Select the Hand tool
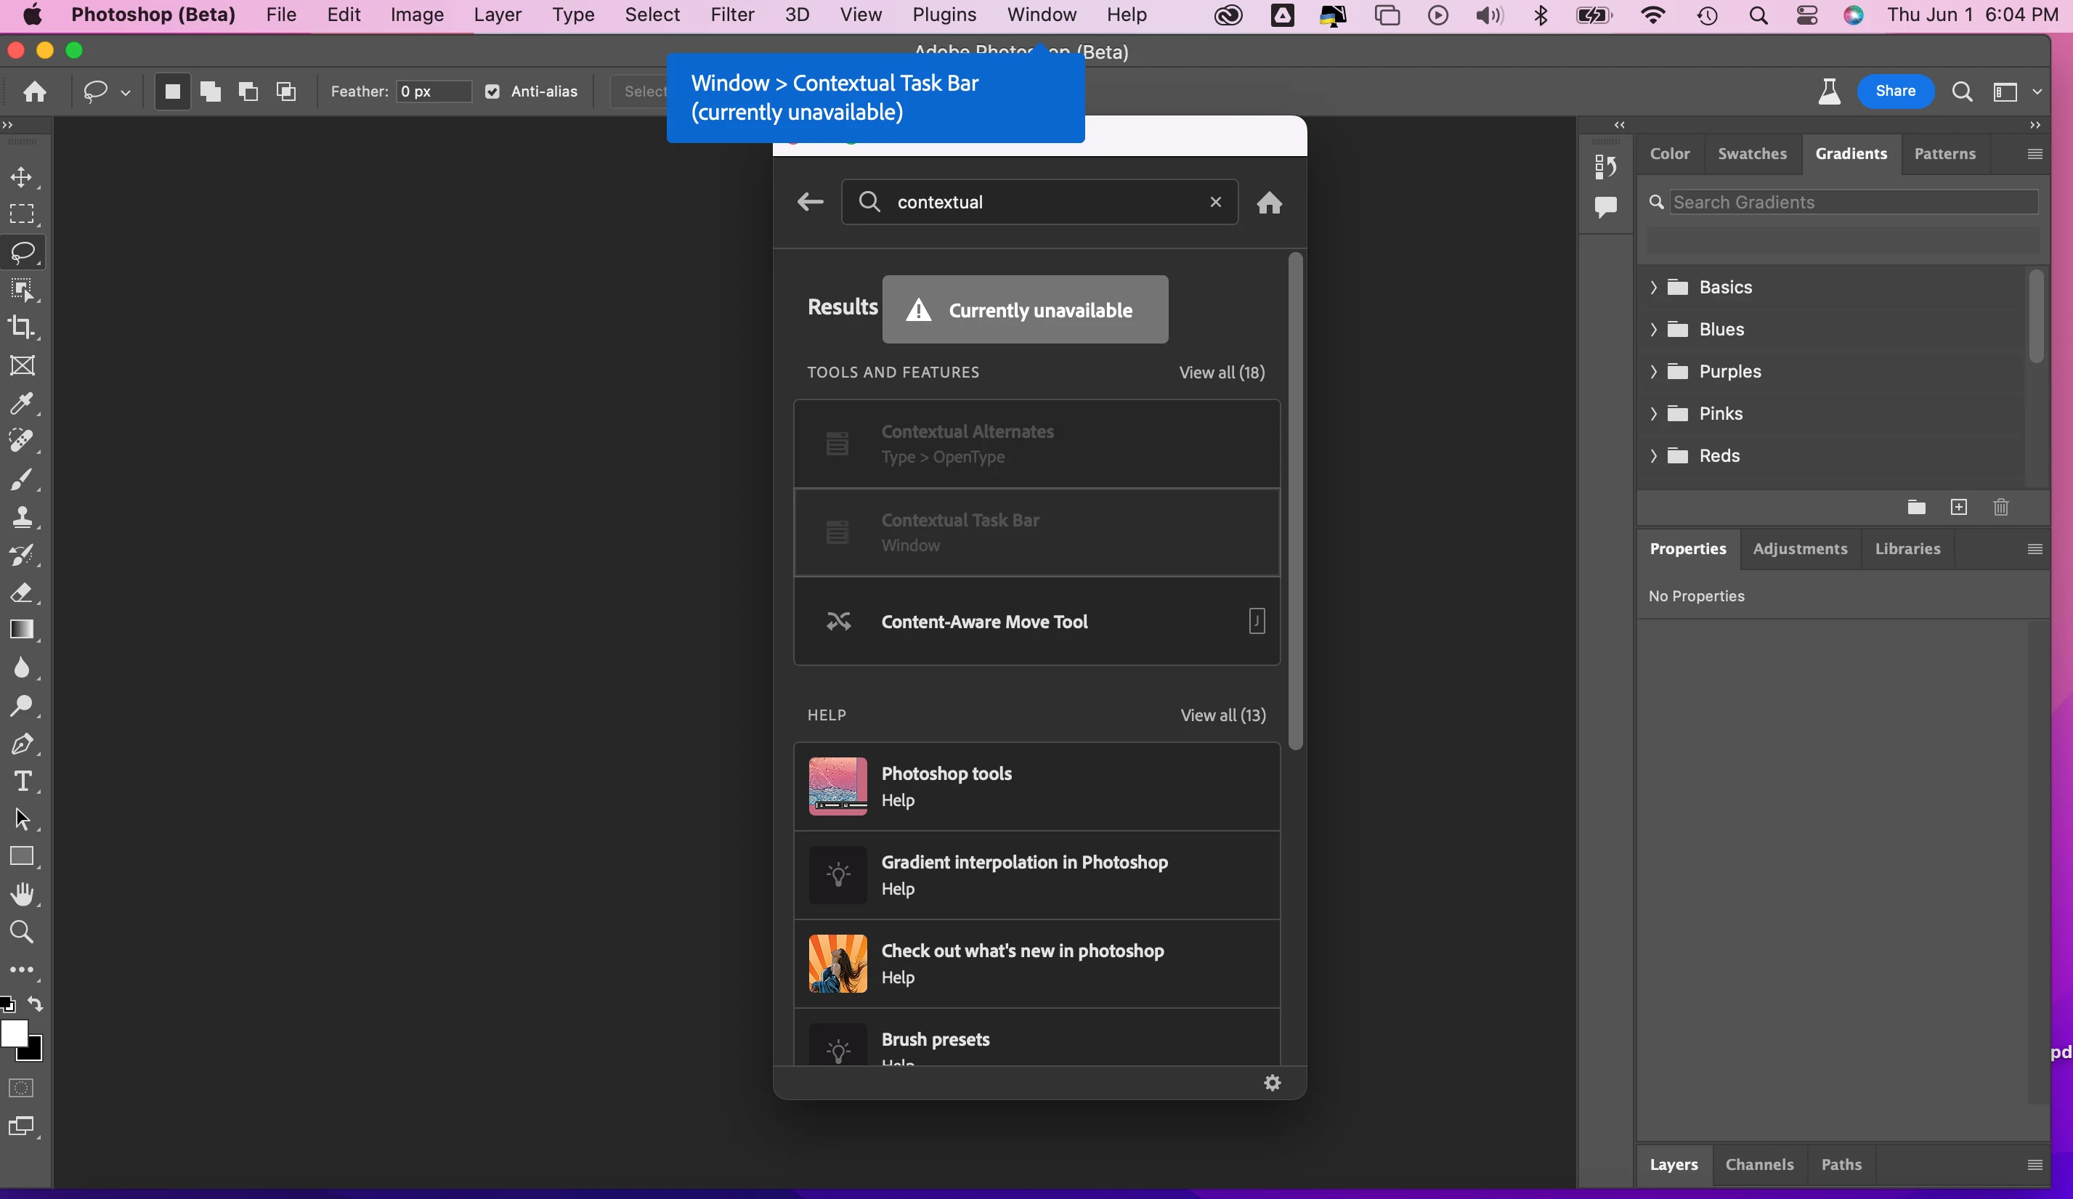The width and height of the screenshot is (2073, 1199). pos(21,894)
